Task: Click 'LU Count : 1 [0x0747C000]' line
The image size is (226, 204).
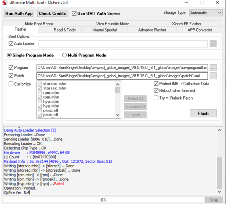Action: 30,157
